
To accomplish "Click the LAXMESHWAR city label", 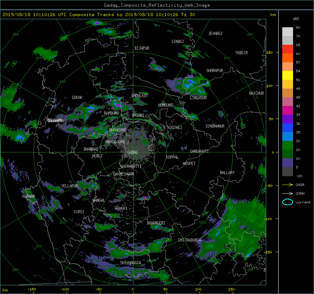I will click(124, 174).
